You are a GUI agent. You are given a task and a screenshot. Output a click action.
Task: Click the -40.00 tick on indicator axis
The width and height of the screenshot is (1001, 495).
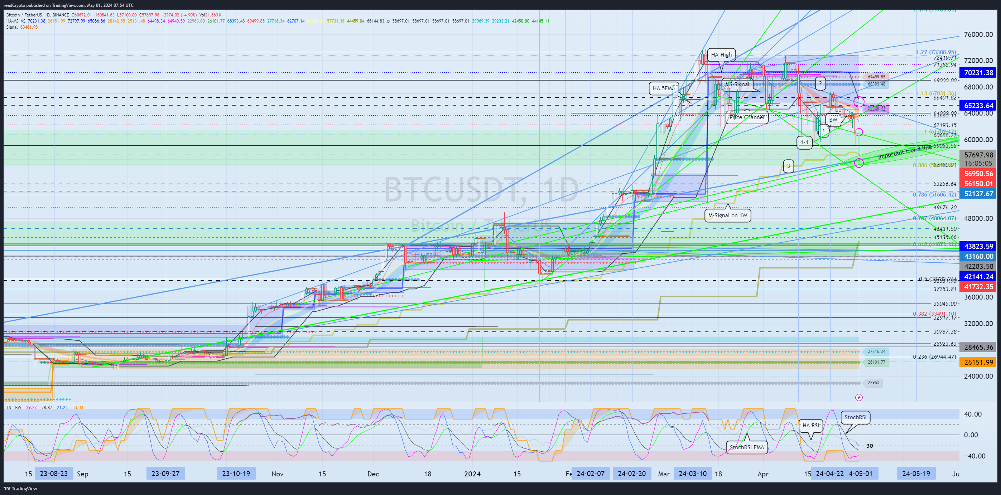974,456
